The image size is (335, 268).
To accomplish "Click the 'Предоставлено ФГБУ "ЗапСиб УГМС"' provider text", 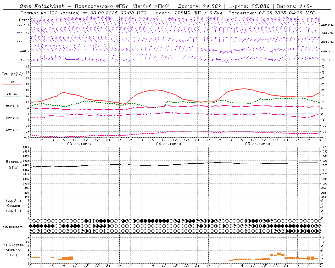I will click(123, 6).
